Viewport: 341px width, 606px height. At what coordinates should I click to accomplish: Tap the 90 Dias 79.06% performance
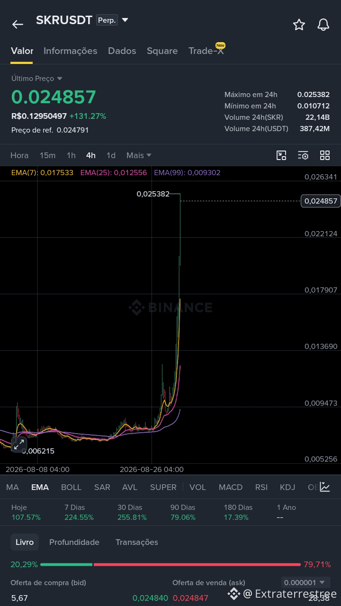(183, 512)
